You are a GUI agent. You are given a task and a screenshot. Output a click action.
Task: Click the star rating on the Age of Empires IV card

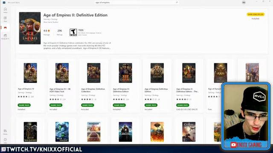[x=24, y=96]
